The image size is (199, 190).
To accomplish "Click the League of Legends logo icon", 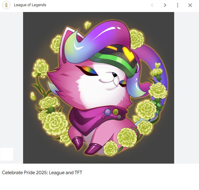I will point(6,5).
